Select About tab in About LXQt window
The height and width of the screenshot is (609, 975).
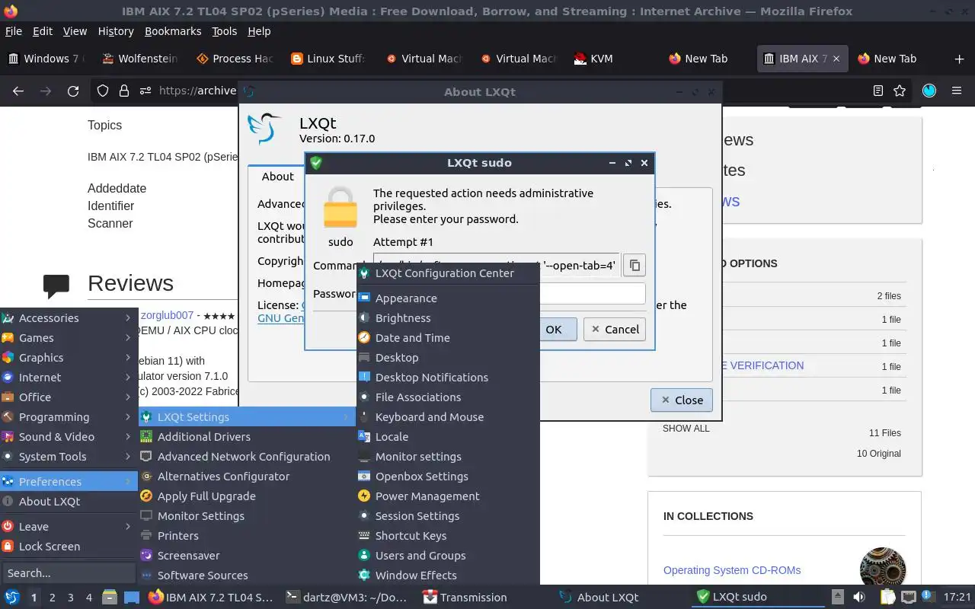277,177
